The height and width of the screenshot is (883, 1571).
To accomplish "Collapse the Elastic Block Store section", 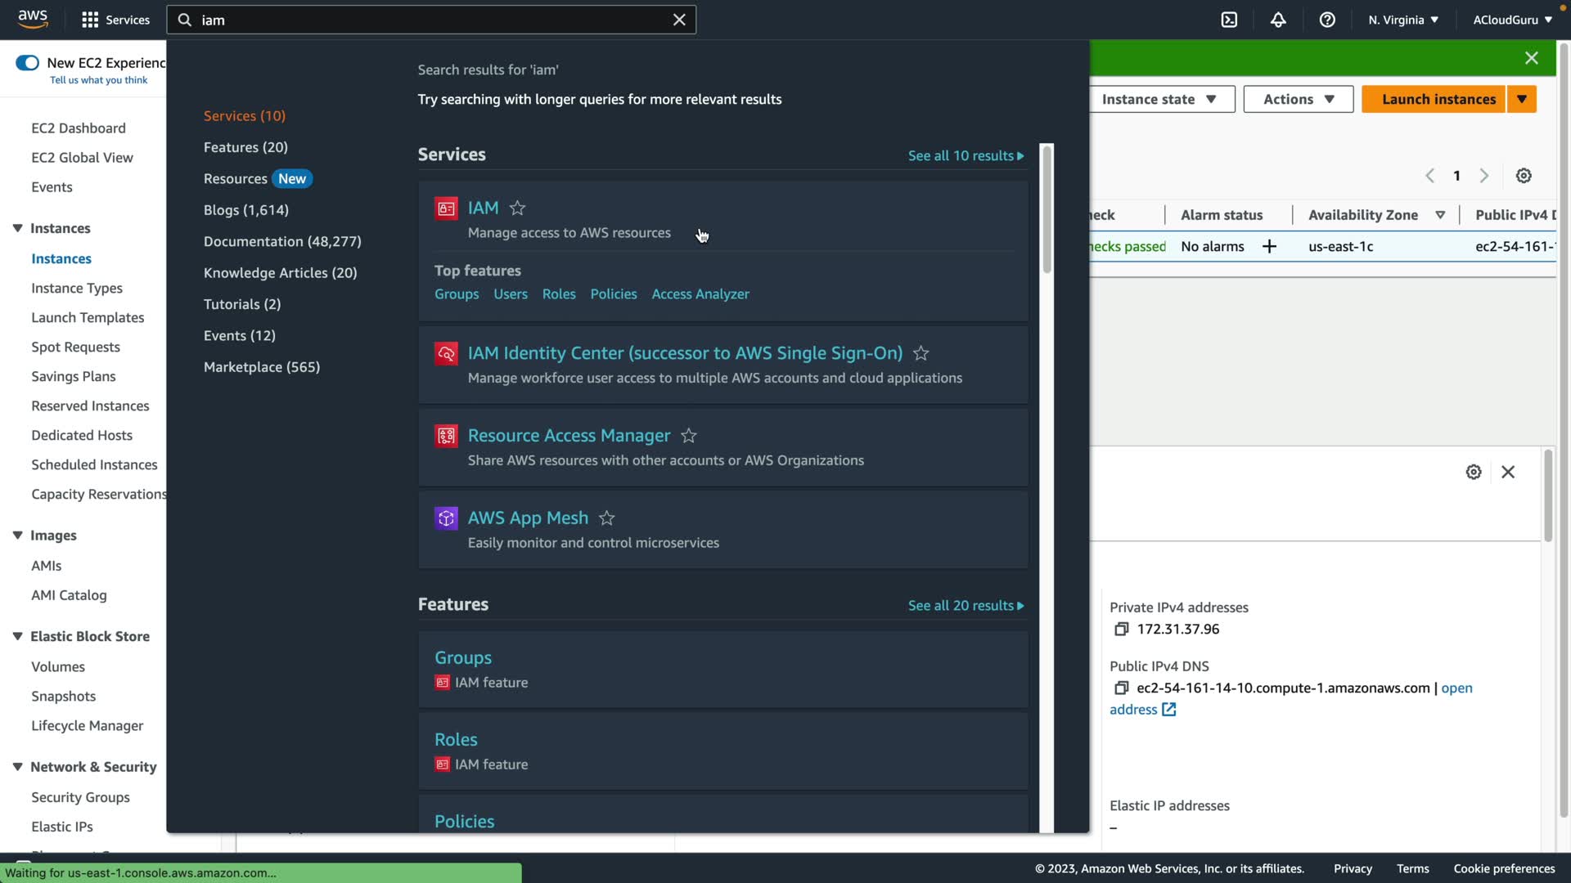I will click(x=17, y=636).
